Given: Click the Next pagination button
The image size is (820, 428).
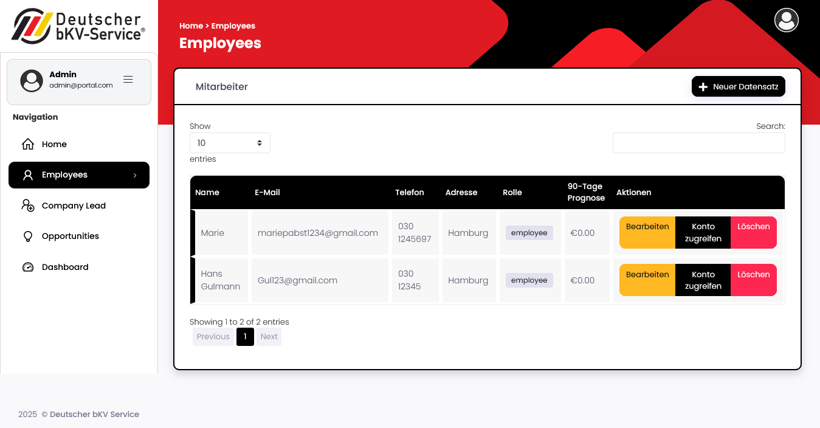Looking at the screenshot, I should (269, 337).
